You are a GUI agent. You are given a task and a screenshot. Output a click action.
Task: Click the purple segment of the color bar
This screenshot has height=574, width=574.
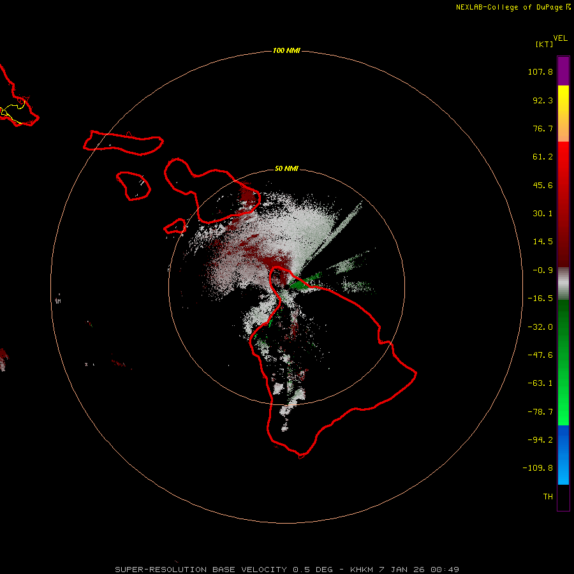tap(563, 71)
